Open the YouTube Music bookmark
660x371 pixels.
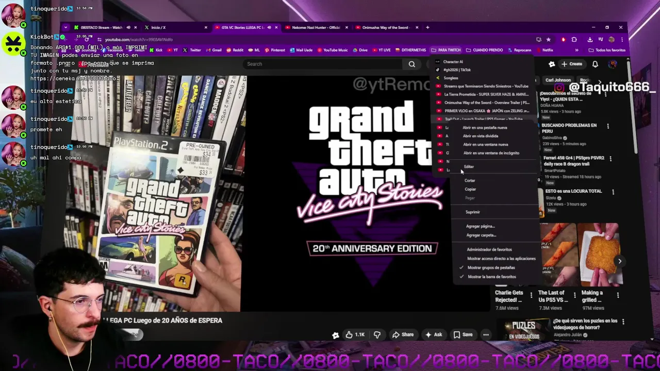click(x=333, y=50)
